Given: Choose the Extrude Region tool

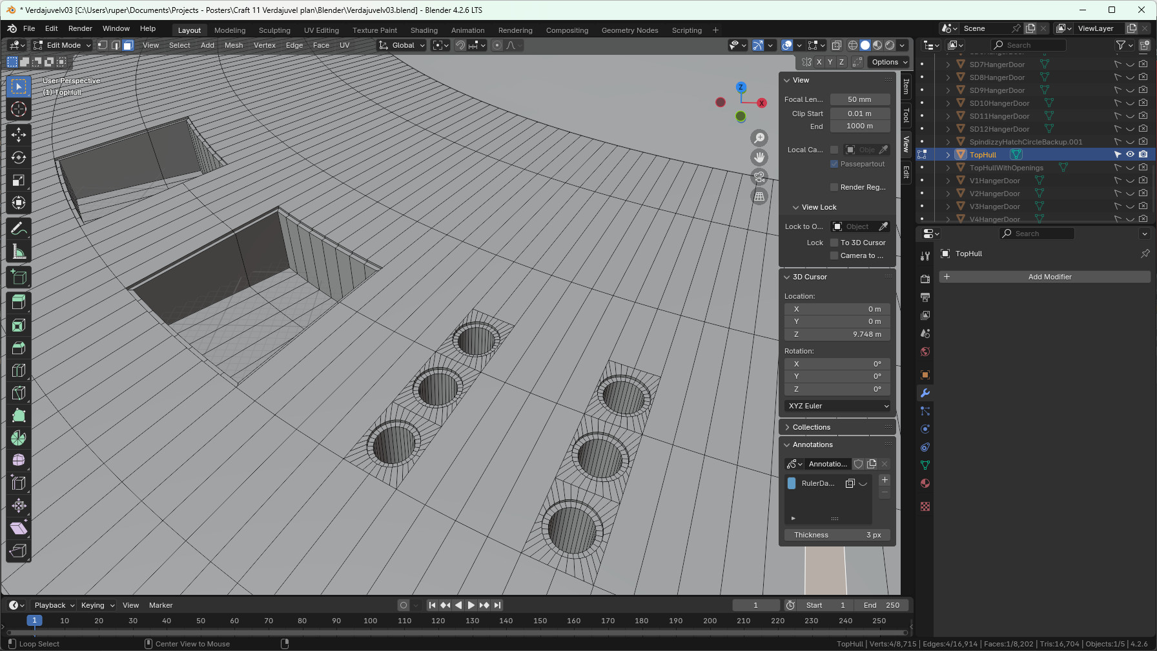Looking at the screenshot, I should [x=19, y=301].
